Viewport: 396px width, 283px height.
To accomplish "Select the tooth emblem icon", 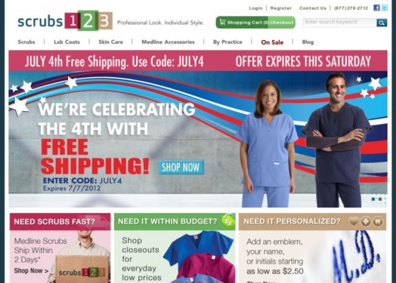I will (378, 221).
